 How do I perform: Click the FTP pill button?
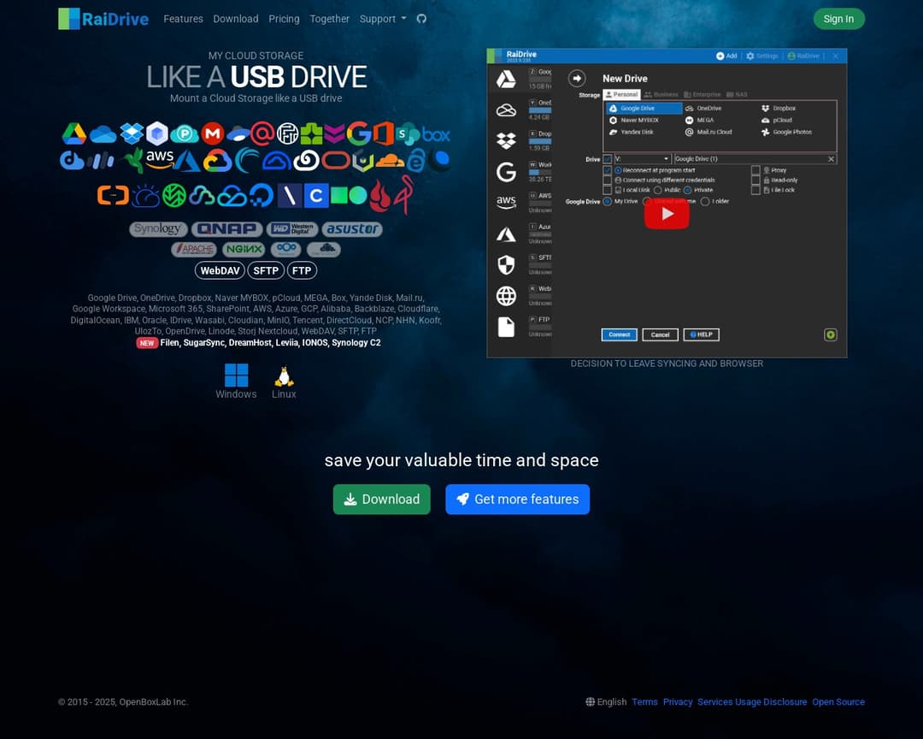click(x=302, y=270)
